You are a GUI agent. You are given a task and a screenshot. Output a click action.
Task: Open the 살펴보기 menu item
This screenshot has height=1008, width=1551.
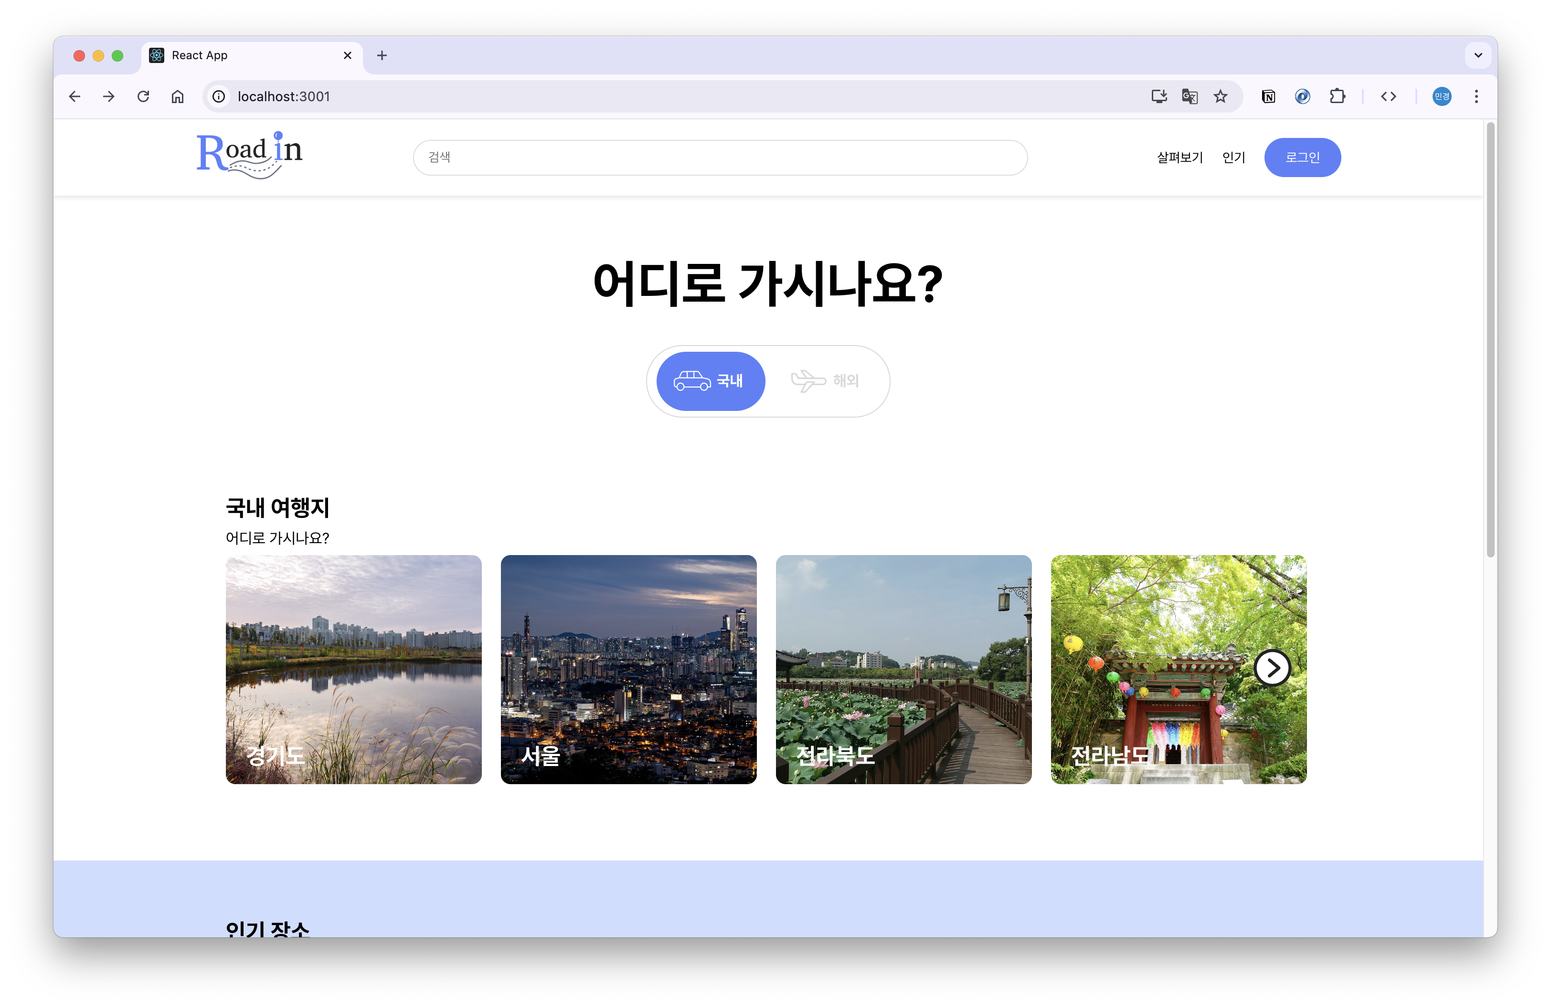tap(1179, 157)
